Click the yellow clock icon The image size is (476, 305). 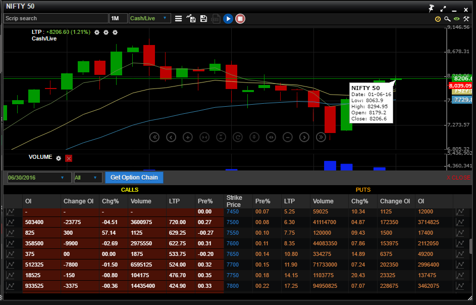[438, 19]
